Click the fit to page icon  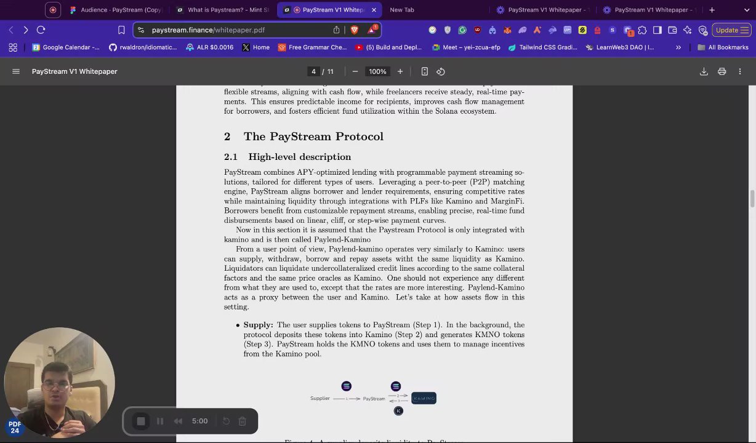pyautogui.click(x=425, y=71)
